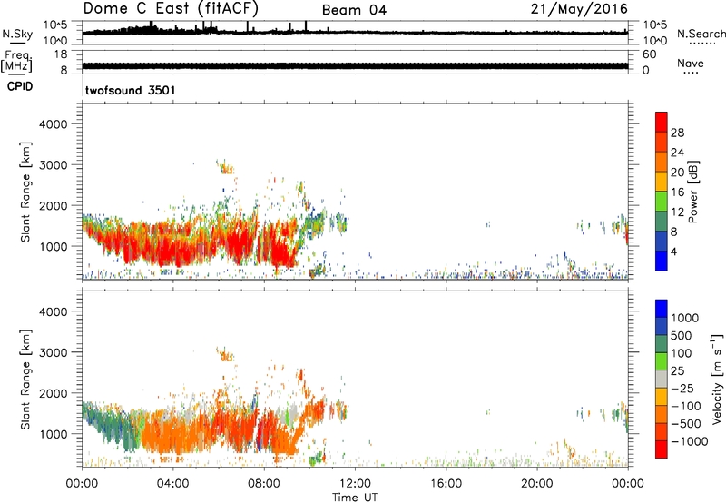Click the 'Time UT' axis title
Screen dimensions: 726x503
point(355,498)
